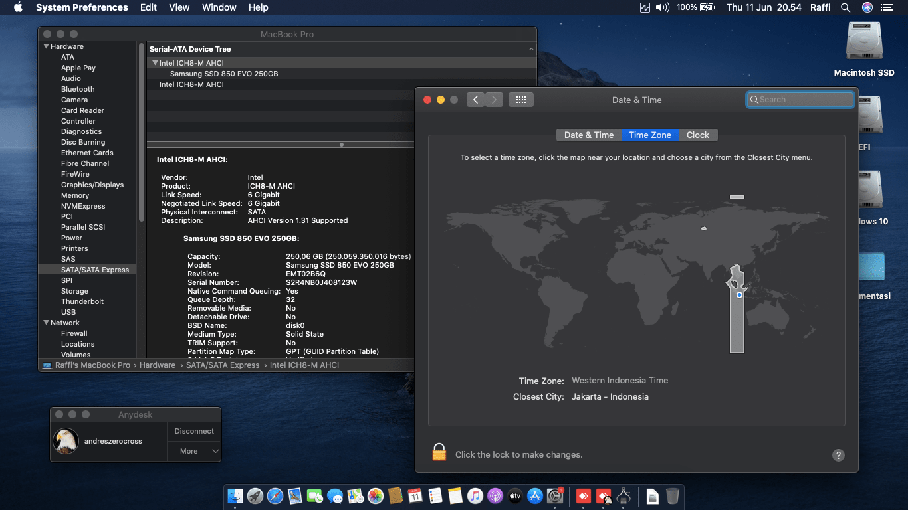Select Graphics/Displays in the sidebar
908x510 pixels.
pyautogui.click(x=92, y=185)
